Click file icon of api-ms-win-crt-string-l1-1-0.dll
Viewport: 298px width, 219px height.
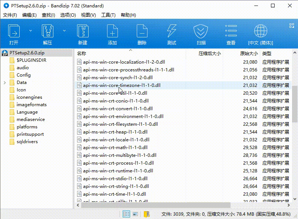pos(79,186)
